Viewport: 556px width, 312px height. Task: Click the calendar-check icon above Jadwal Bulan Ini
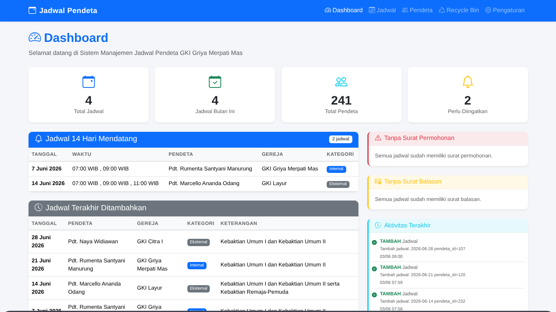[215, 82]
